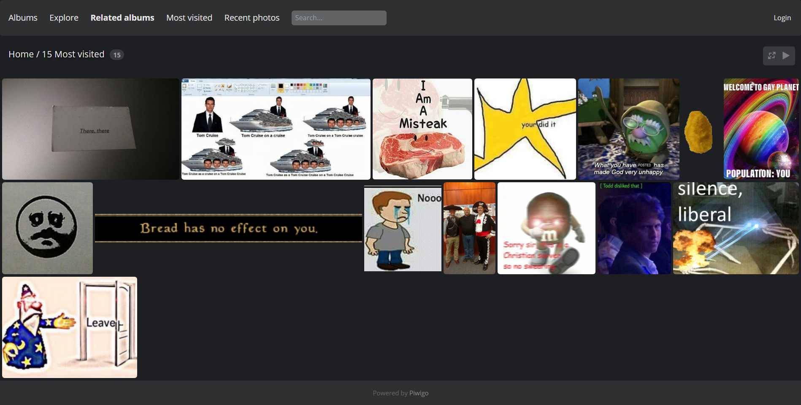Open Related albums in navigation

point(122,18)
